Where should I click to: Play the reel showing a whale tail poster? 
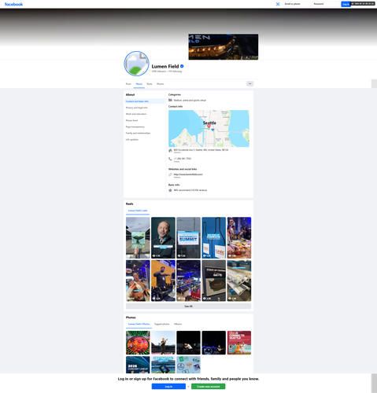[x=138, y=237]
